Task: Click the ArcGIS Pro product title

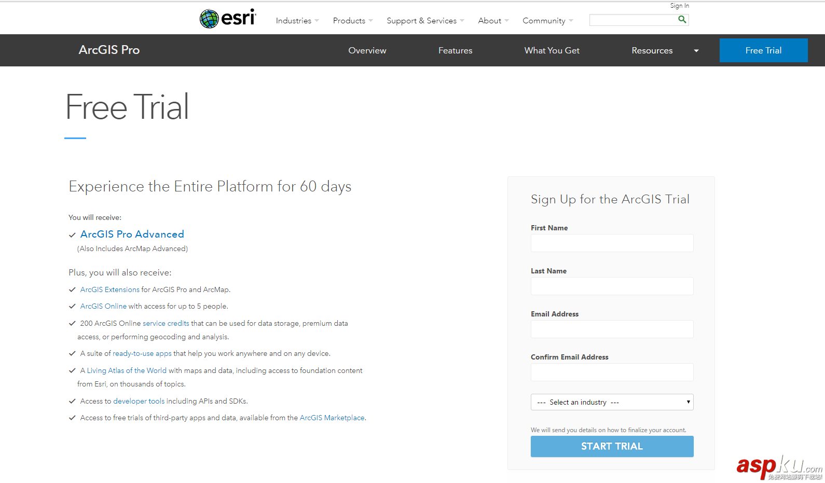Action: pyautogui.click(x=109, y=50)
